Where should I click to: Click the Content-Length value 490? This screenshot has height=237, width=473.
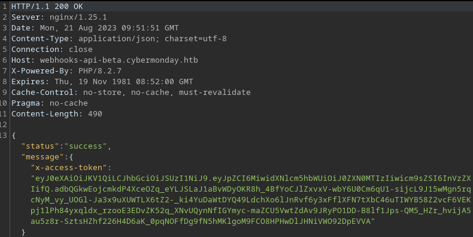[x=95, y=114]
